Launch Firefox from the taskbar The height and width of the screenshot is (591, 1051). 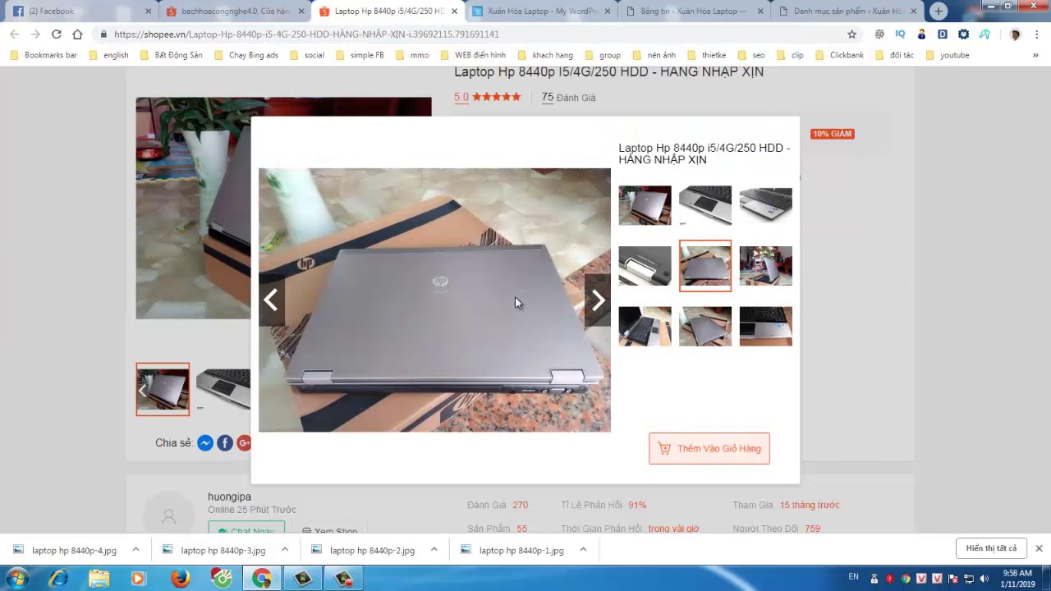181,579
